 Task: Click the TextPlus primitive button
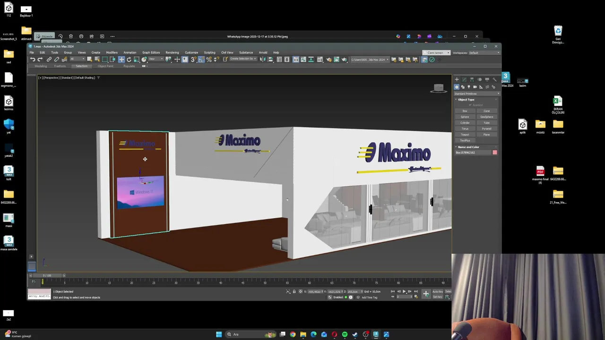click(x=465, y=140)
